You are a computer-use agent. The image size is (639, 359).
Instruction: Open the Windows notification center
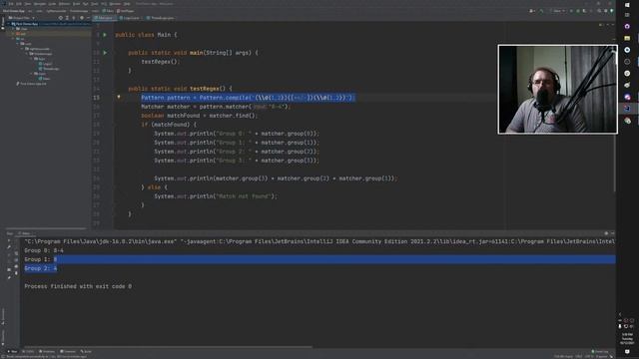pyautogui.click(x=627, y=352)
